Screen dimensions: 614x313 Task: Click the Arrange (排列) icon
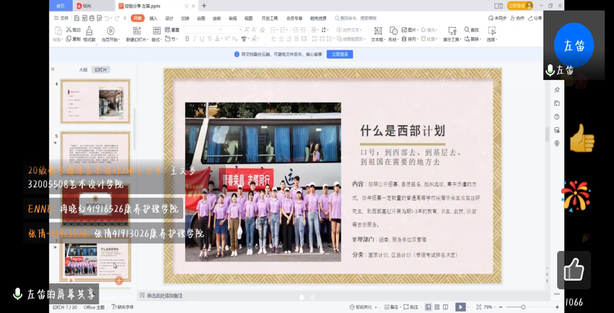tap(404, 39)
